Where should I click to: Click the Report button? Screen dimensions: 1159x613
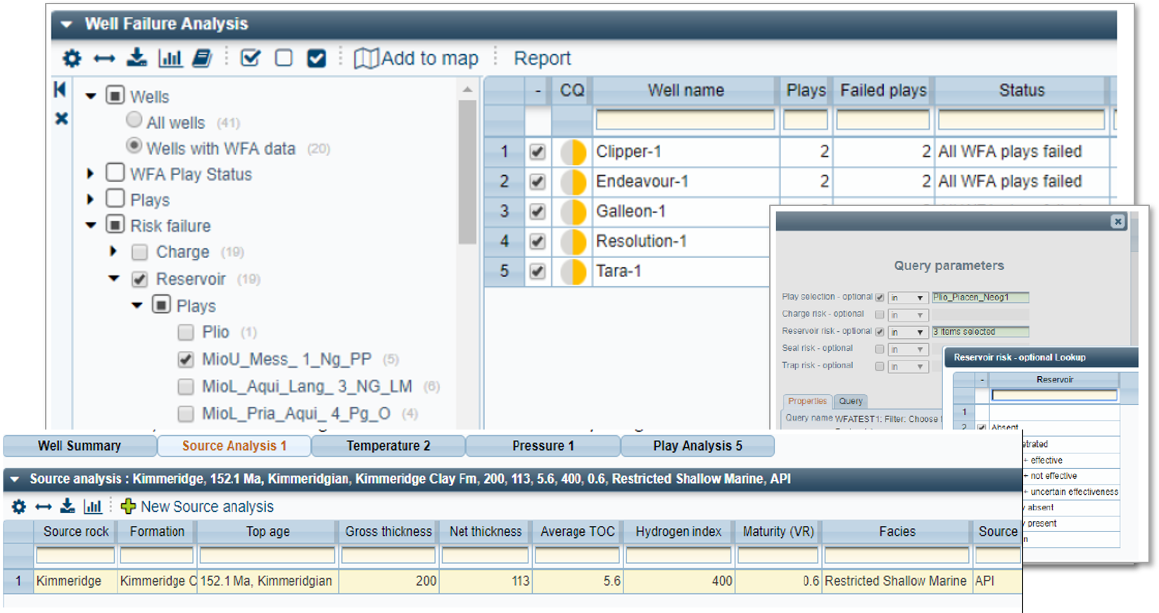[542, 58]
